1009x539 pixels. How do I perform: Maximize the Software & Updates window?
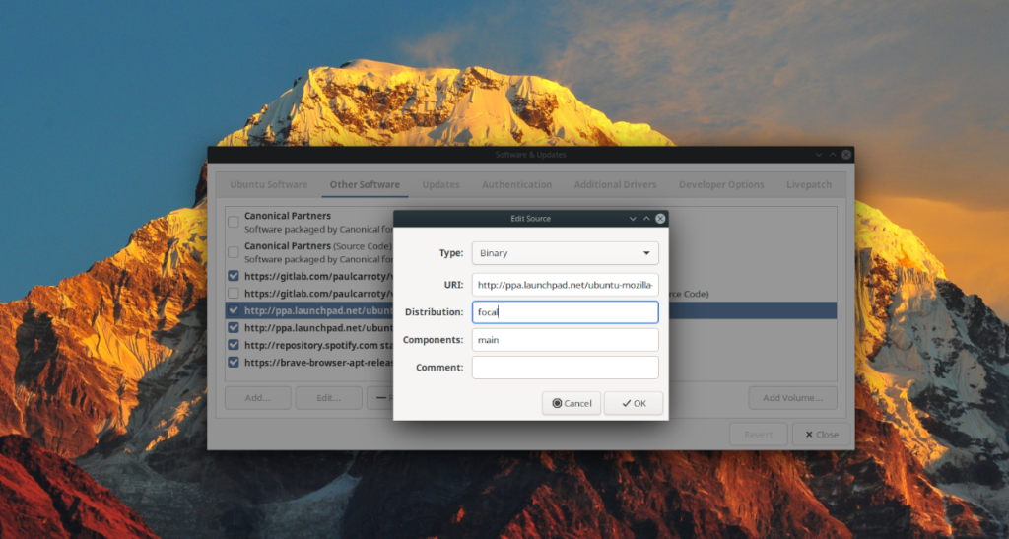(x=833, y=155)
